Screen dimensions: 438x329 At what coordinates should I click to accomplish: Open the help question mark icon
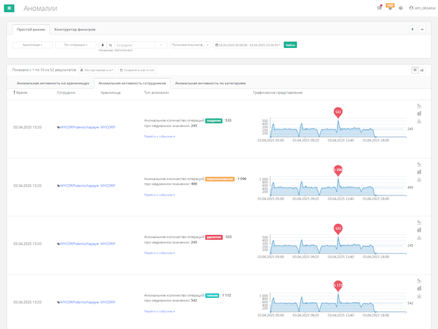[x=400, y=8]
